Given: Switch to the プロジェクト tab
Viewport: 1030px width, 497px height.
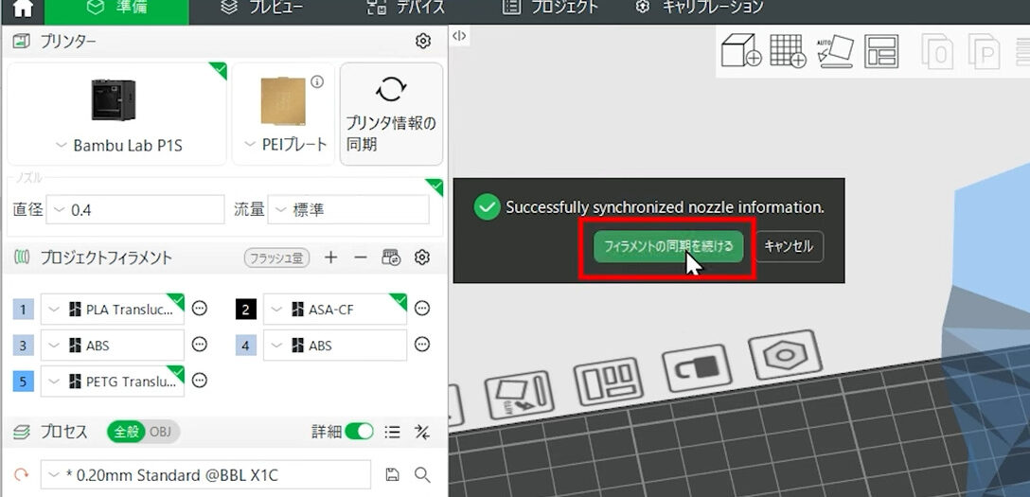Looking at the screenshot, I should pos(550,8).
